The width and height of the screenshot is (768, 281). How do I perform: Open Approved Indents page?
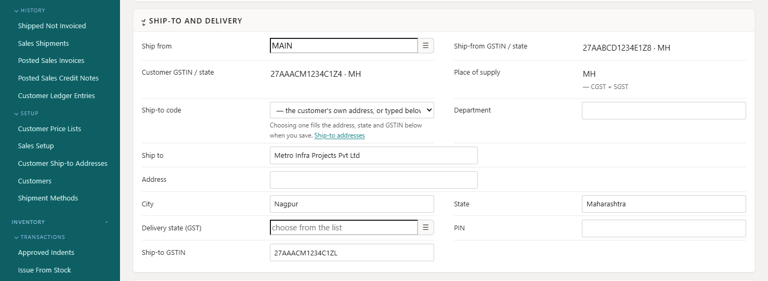coord(46,252)
